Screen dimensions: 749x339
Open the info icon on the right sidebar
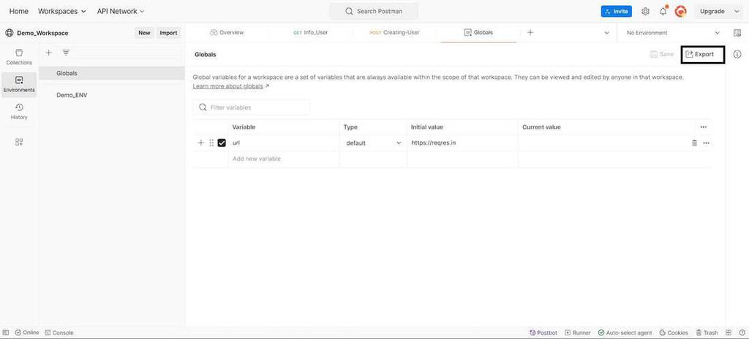click(x=737, y=55)
